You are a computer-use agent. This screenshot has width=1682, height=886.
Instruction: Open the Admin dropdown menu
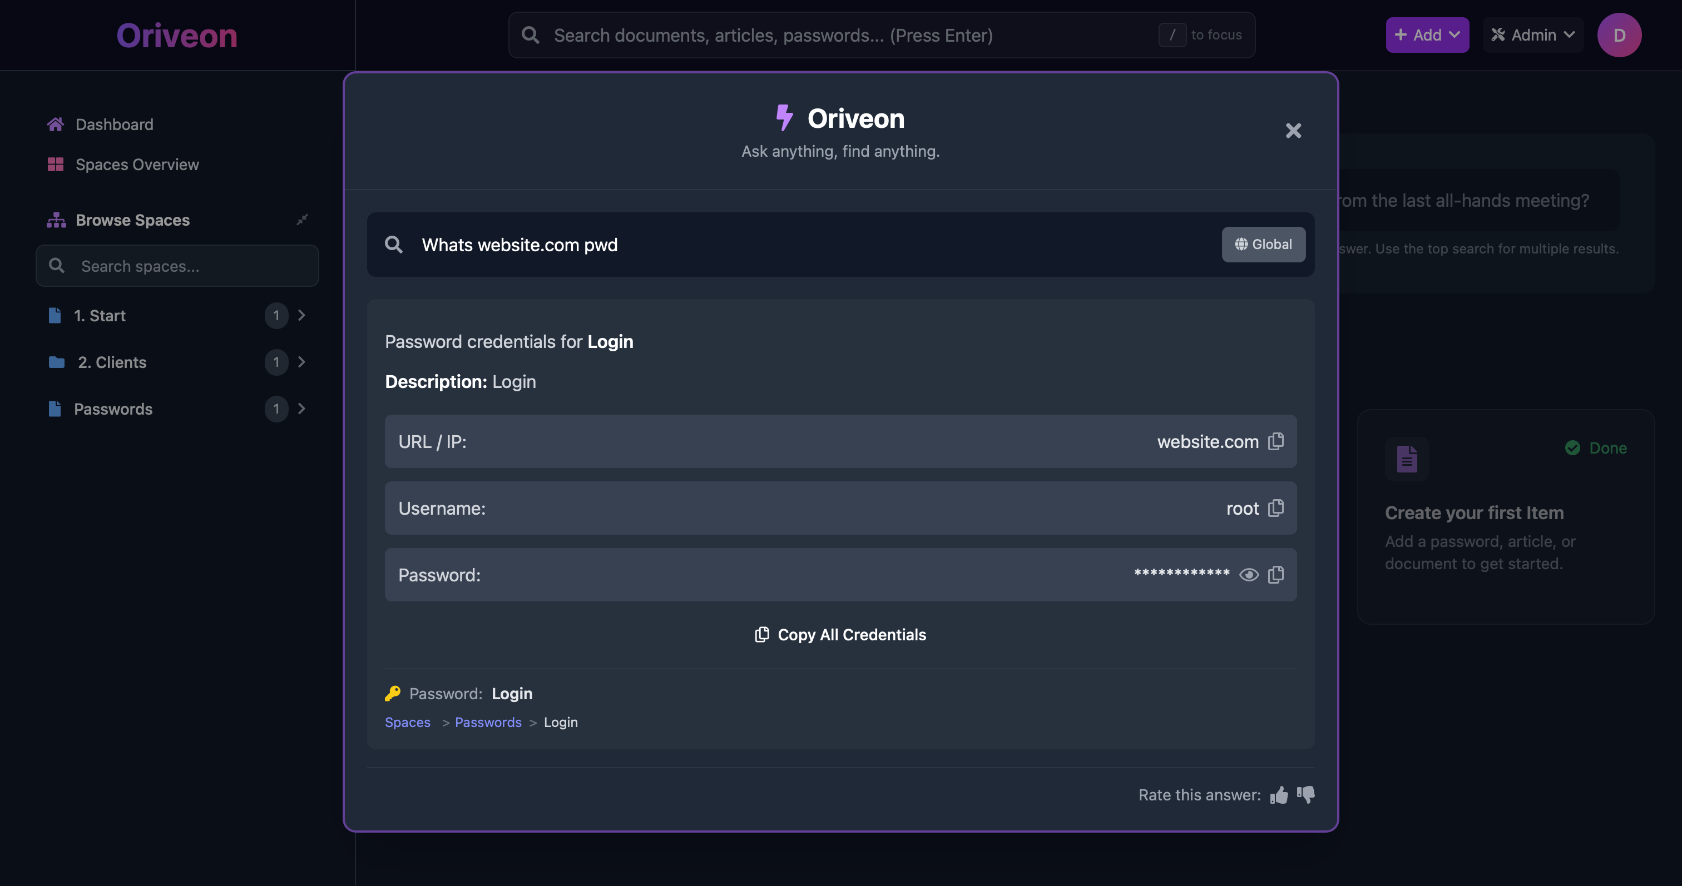pyautogui.click(x=1533, y=35)
